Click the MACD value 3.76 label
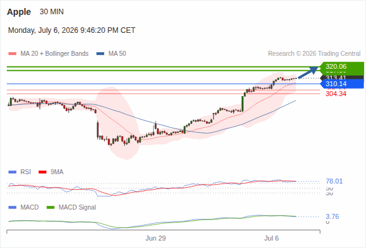Image resolution: width=366 pixels, height=248 pixels. click(x=333, y=216)
